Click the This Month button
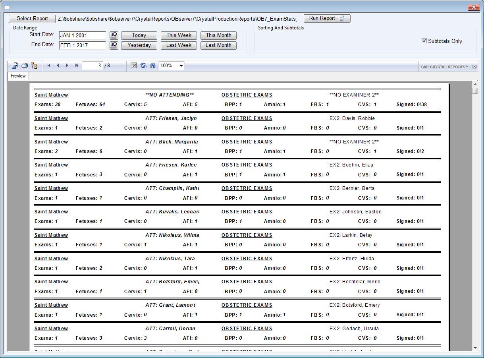The image size is (484, 358). [218, 35]
